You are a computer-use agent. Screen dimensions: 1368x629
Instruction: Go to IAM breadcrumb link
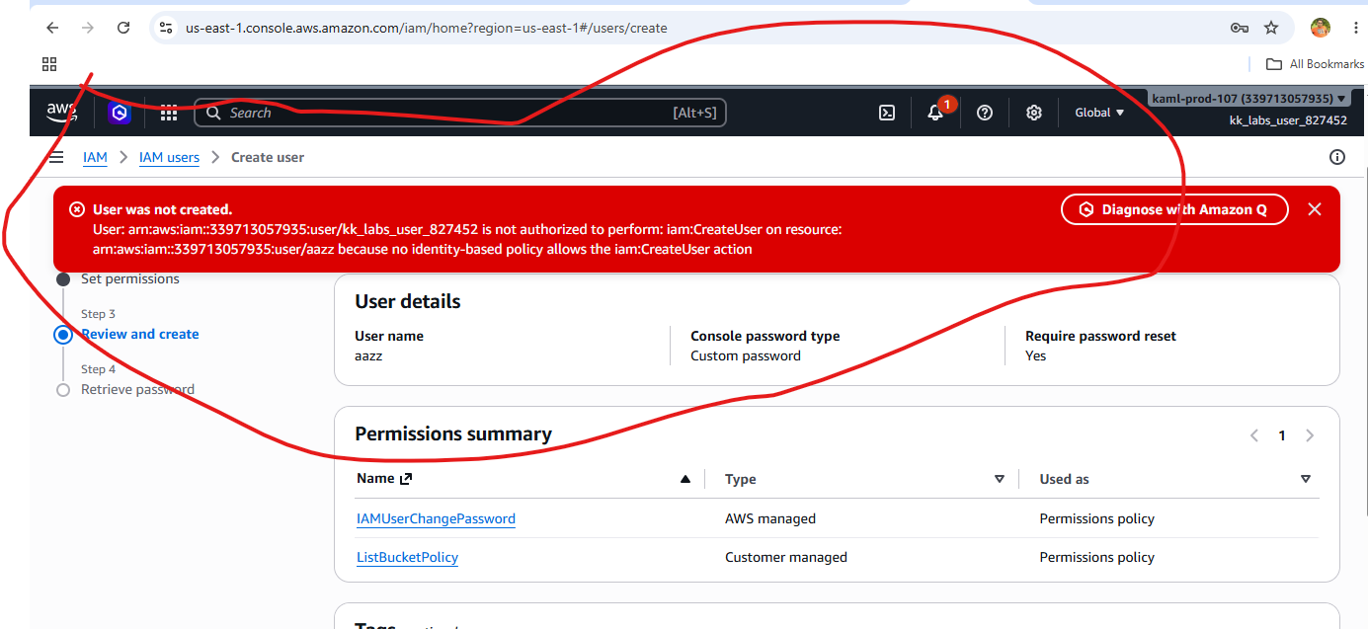[x=95, y=157]
